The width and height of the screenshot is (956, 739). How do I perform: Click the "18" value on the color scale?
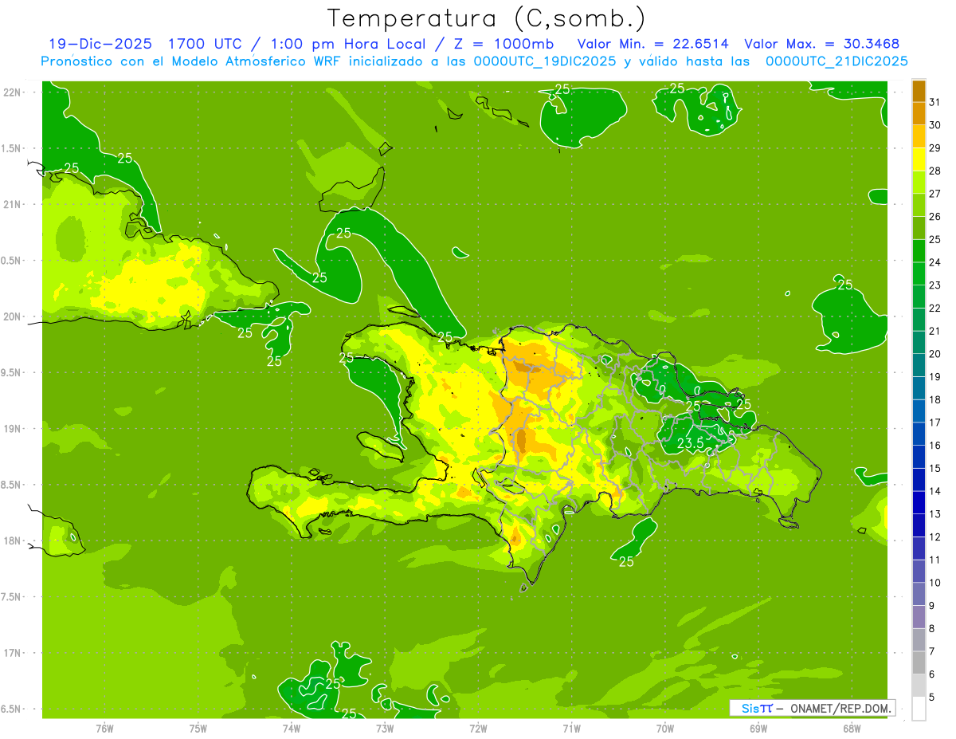(935, 399)
